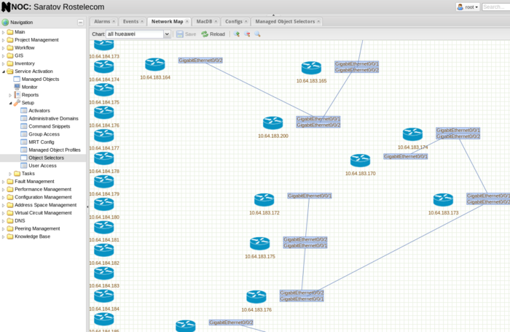510x332 pixels.
Task: Select Knowledge Base folder
Action: pos(32,236)
